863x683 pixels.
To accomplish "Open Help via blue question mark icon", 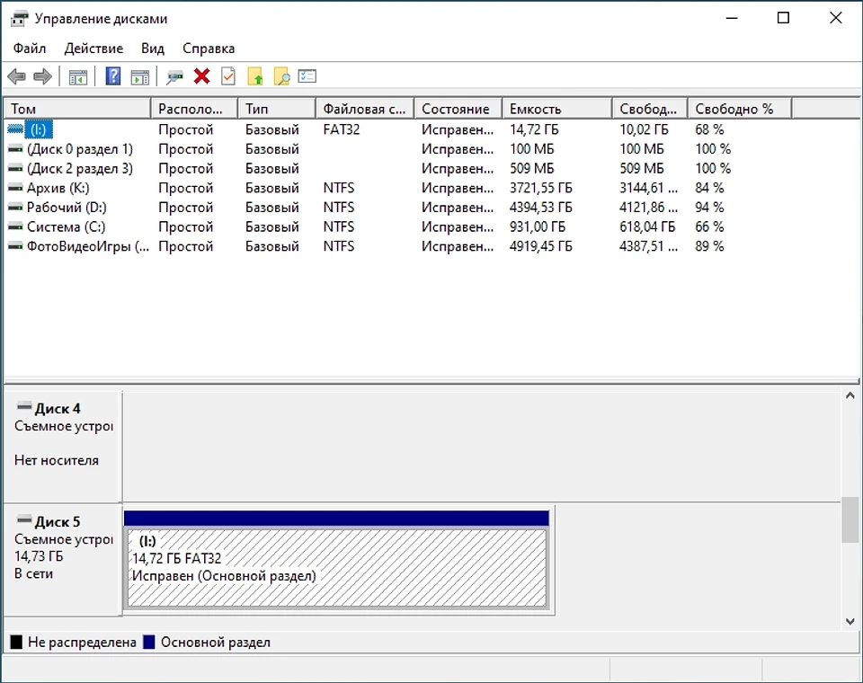I will pyautogui.click(x=113, y=77).
